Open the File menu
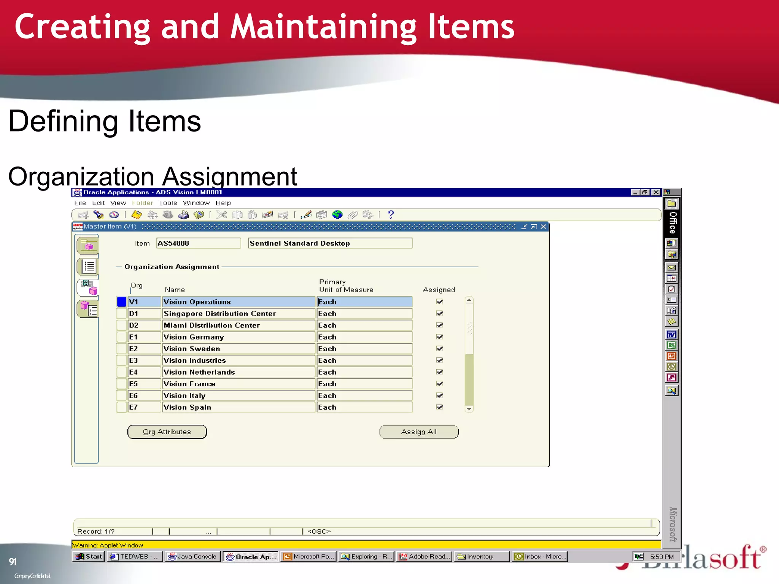Viewport: 779px width, 584px height. point(80,203)
